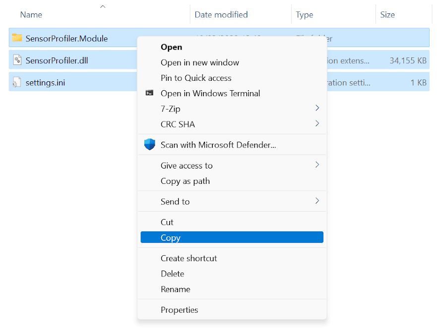Viewport: 439px width, 334px height.
Task: Click the SensorProfiler.dll file icon
Action: click(17, 60)
